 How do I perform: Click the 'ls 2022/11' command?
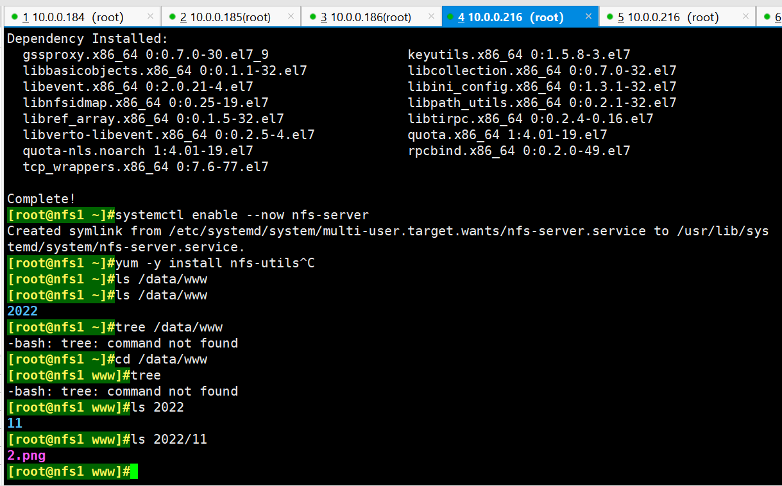coord(169,439)
